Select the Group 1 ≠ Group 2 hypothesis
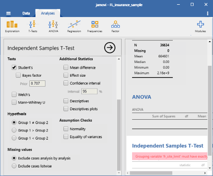Image resolution: width=213 pixels, height=176 pixels. click(14, 123)
